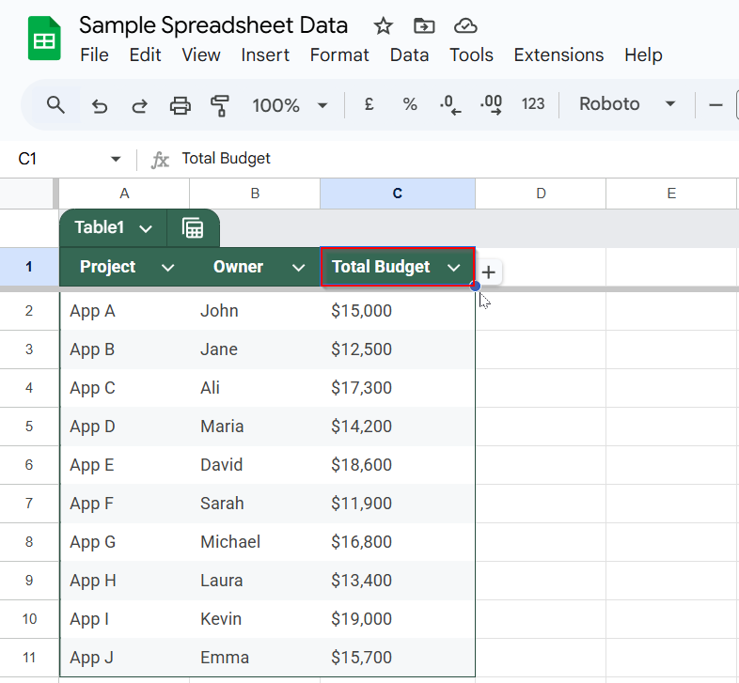Open the search menus magnifier tool
The width and height of the screenshot is (739, 683).
[55, 104]
